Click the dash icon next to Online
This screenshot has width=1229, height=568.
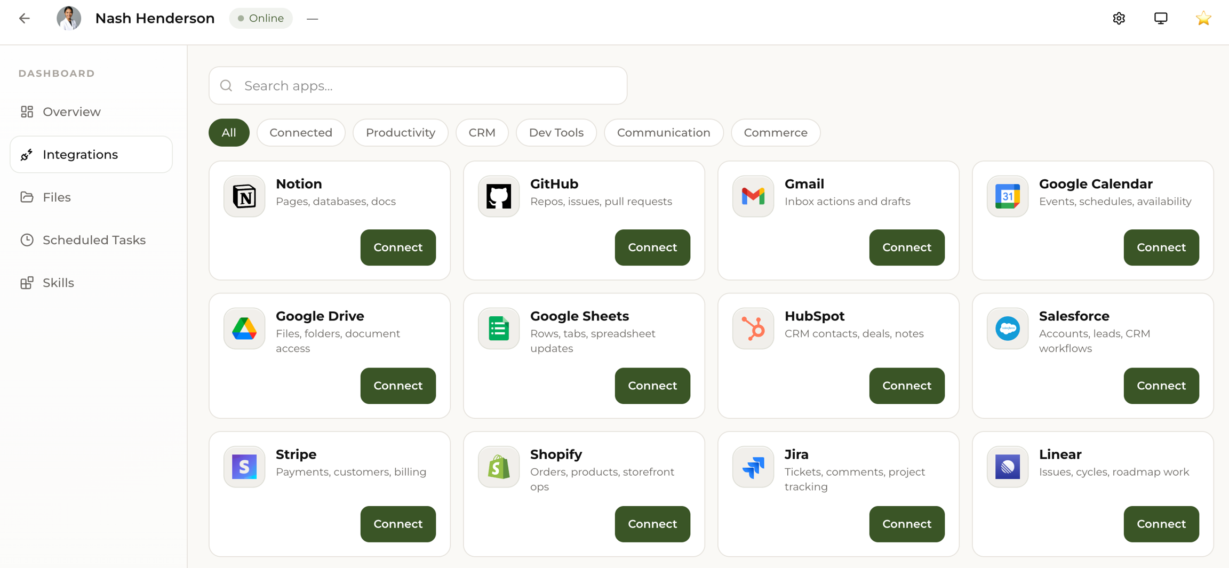tap(313, 19)
